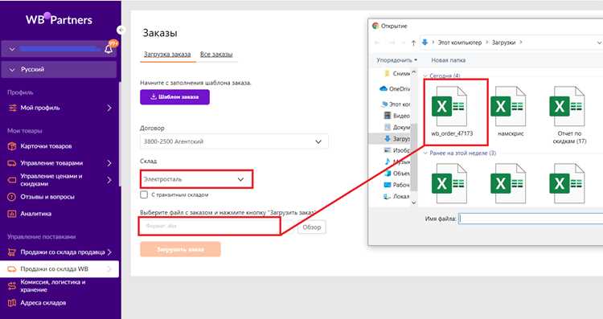603x319 pixels.
Task: Click the Аналитика chart icon
Action: coord(12,214)
